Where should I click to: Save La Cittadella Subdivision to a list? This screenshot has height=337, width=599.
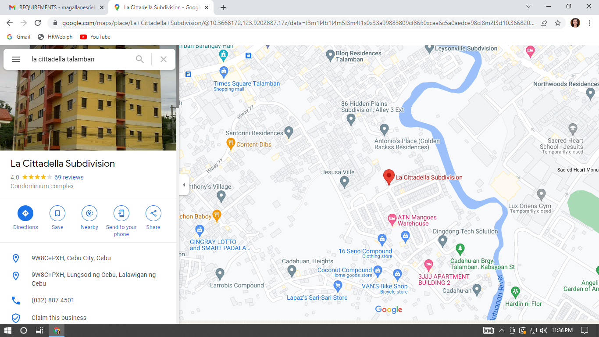[x=57, y=214]
